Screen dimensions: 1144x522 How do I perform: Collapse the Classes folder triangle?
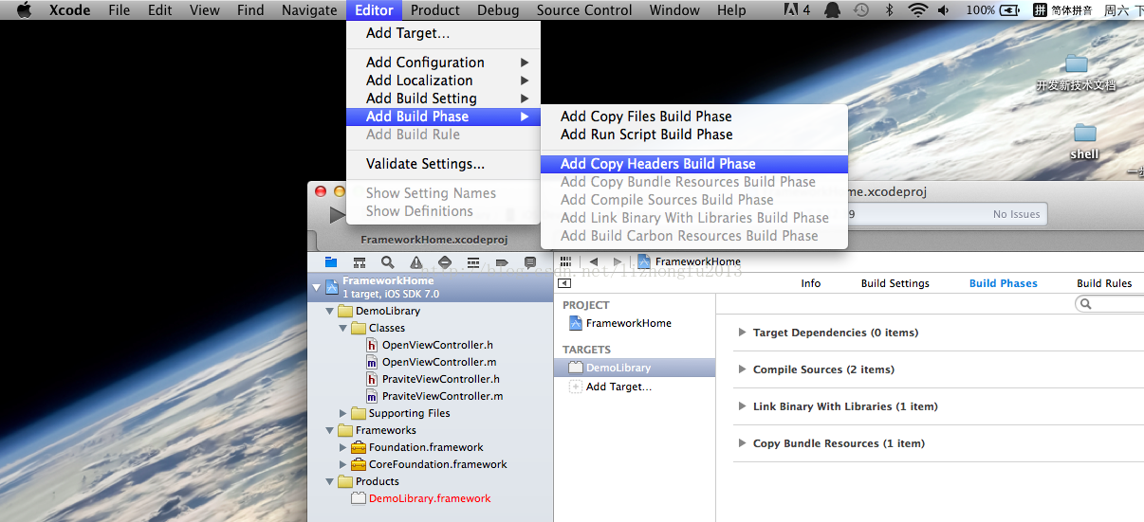[343, 328]
